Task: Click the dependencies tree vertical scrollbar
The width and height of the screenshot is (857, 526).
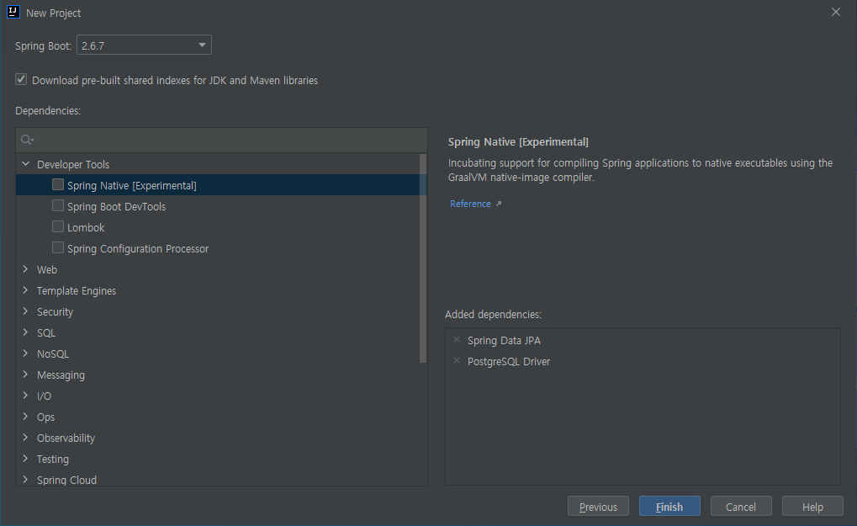Action: 422,258
